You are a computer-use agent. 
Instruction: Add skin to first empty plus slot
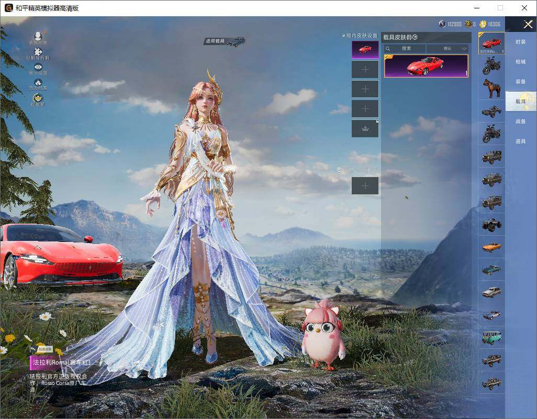(365, 70)
